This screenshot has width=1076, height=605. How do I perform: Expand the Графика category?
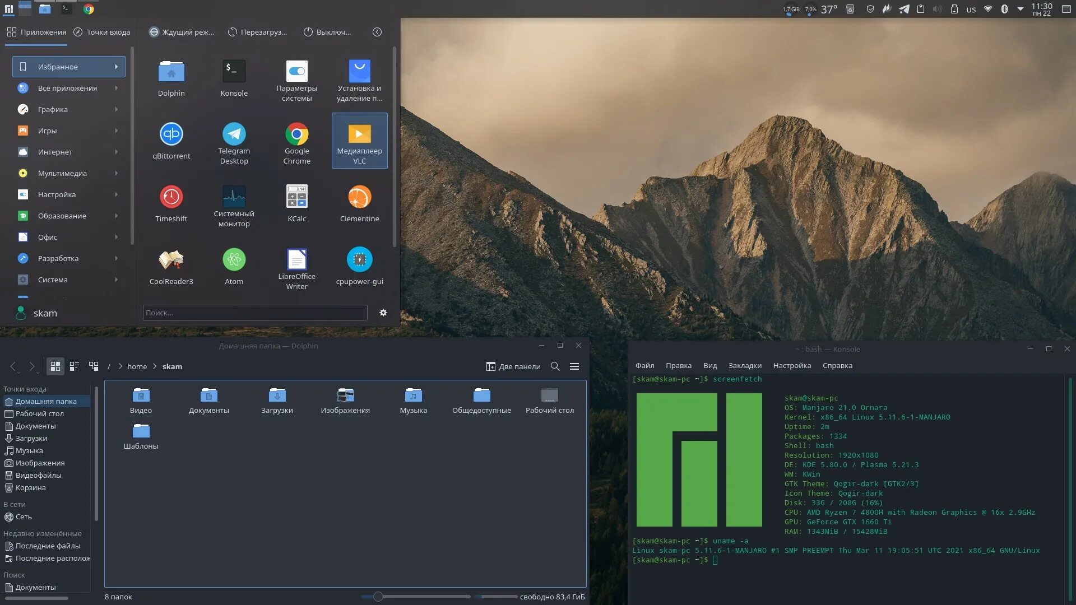[x=67, y=109]
